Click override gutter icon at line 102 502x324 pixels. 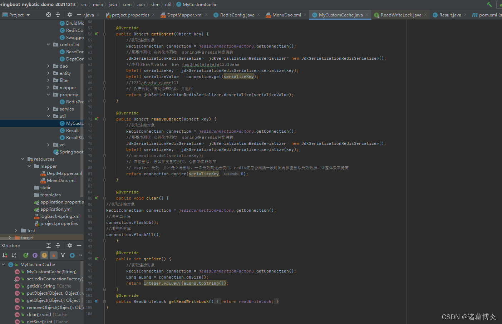(96, 301)
